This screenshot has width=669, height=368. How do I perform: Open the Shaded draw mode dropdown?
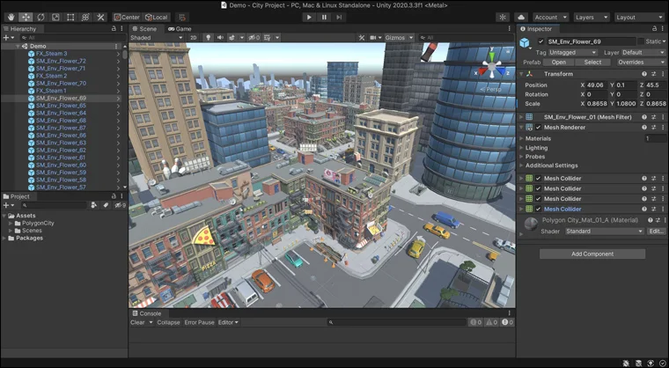point(157,38)
